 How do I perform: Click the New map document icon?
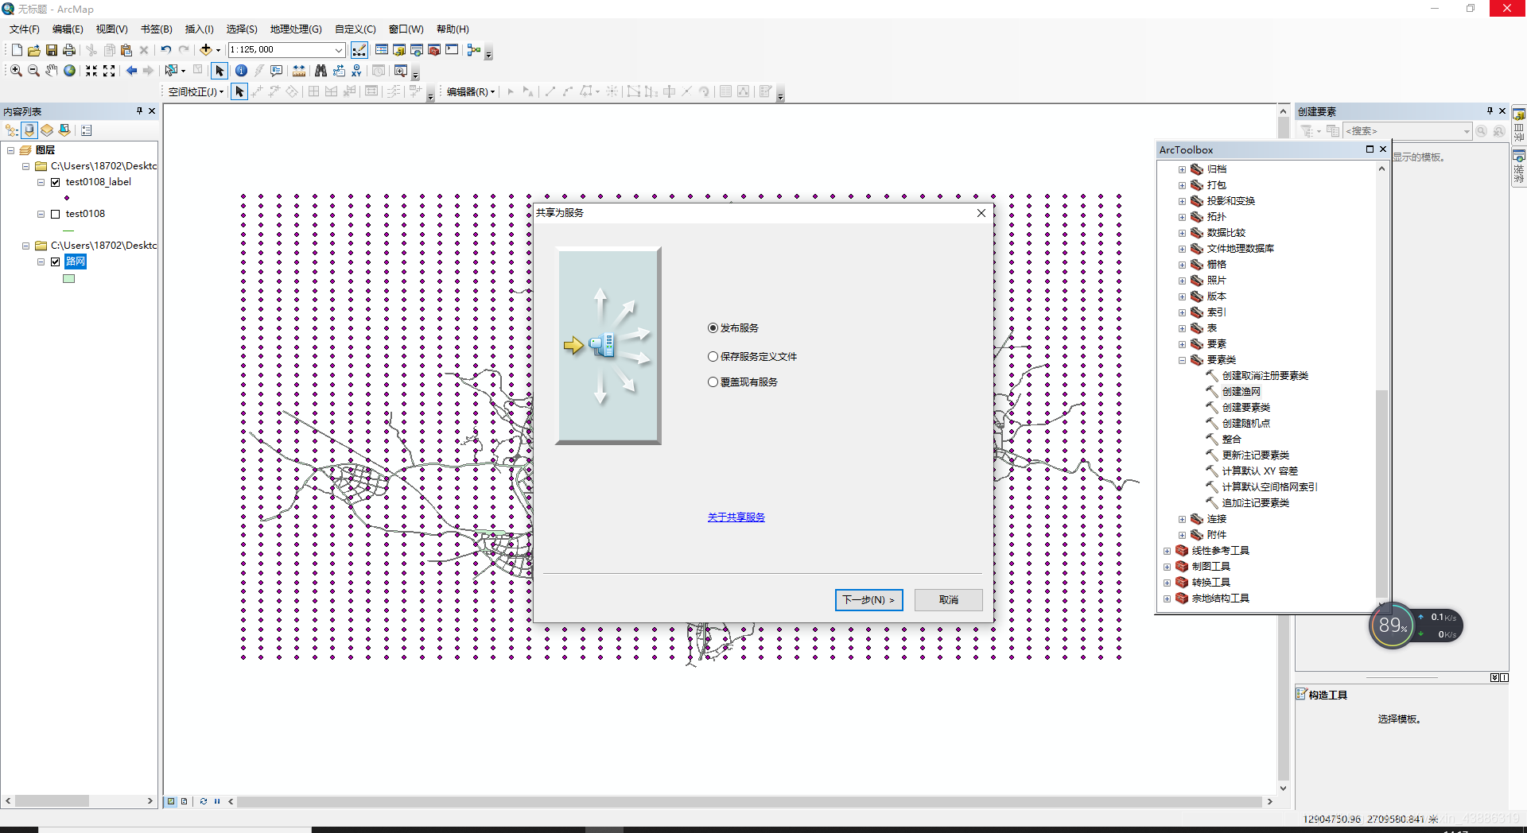coord(17,50)
